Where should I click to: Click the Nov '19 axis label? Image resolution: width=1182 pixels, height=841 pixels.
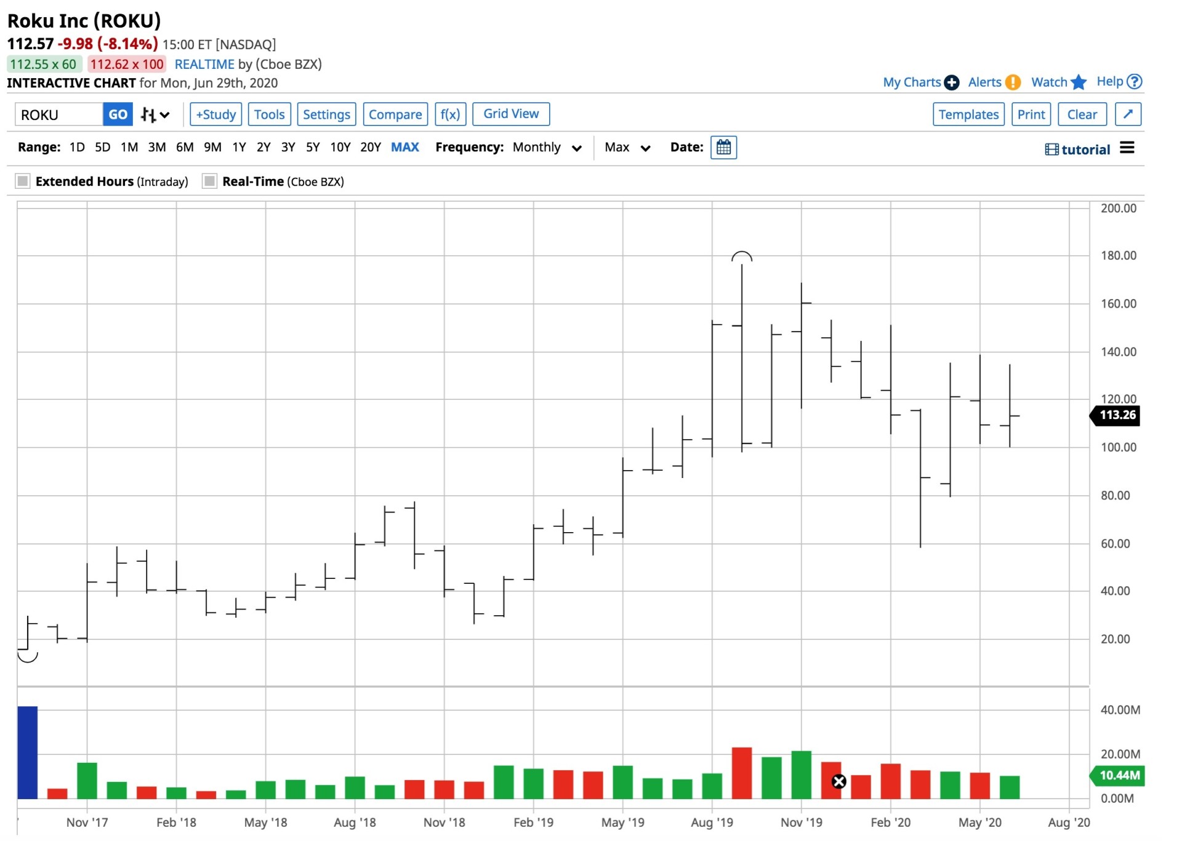(x=801, y=823)
